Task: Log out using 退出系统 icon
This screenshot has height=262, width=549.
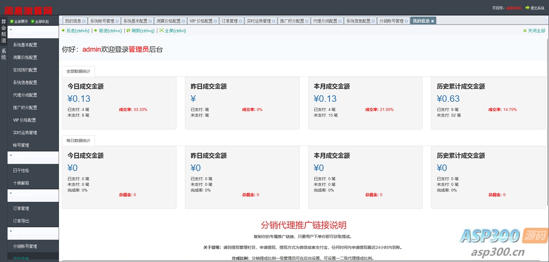Action: 527,8
